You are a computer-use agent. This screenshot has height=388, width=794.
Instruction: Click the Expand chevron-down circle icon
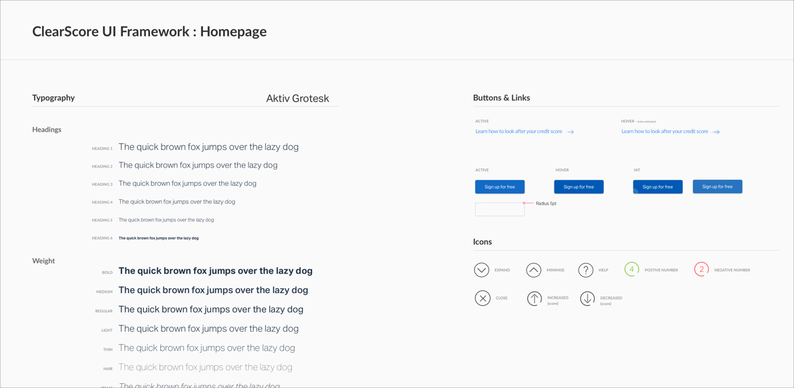click(481, 270)
